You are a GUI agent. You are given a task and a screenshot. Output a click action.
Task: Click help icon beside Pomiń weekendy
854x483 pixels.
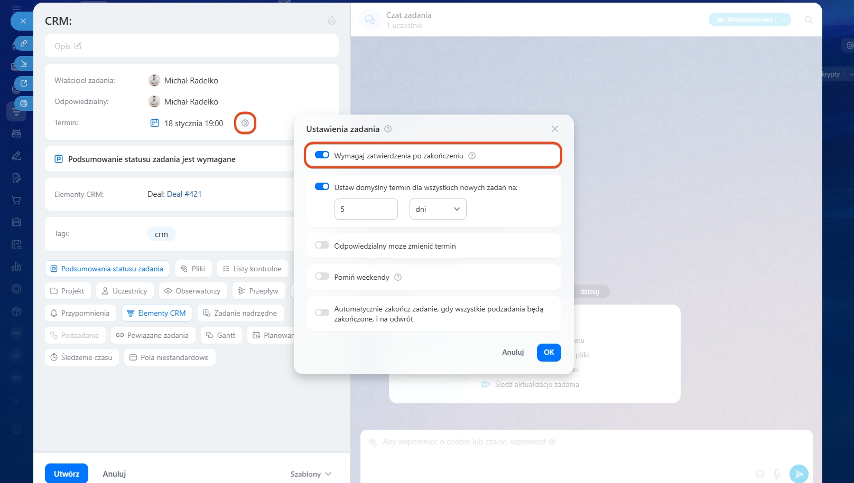tap(398, 277)
